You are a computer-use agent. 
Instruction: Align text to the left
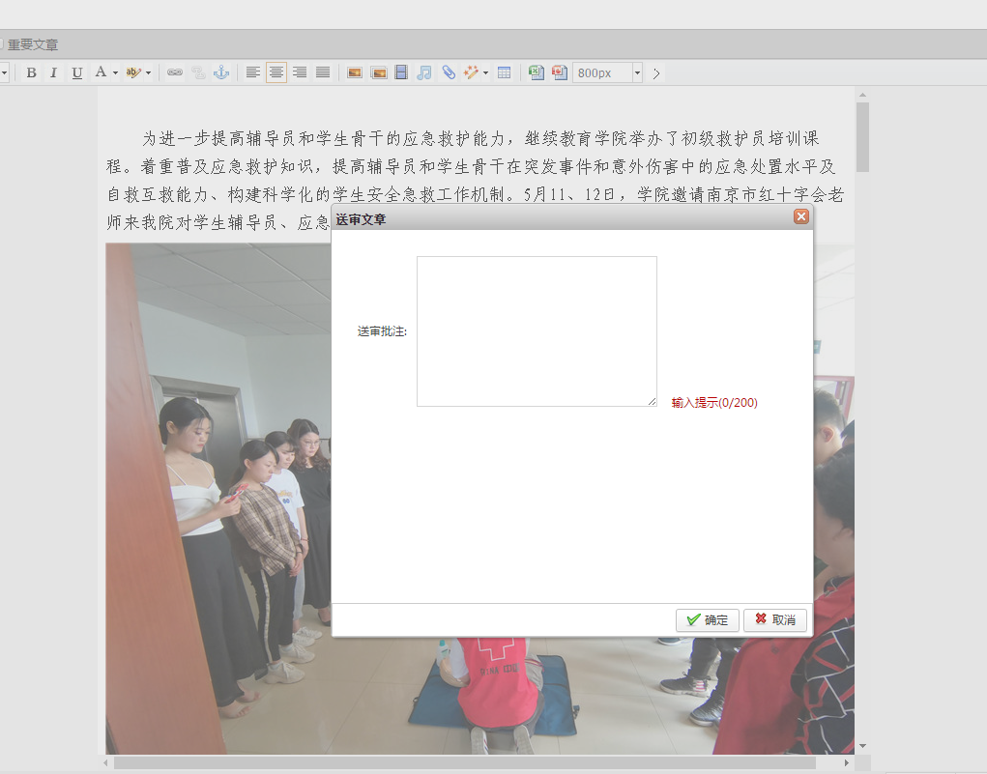coord(253,73)
